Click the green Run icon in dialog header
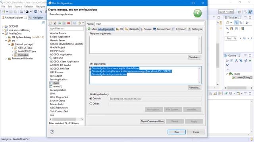Screen dimensions: 254x142 (x=198, y=13)
